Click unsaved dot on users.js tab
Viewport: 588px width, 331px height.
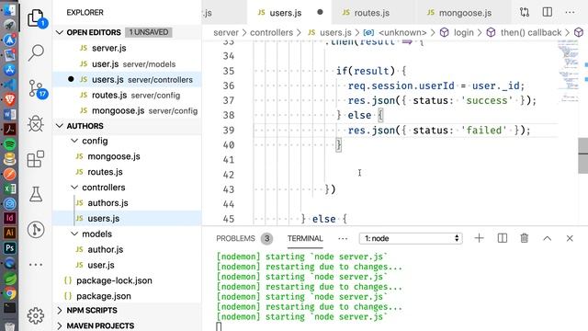coord(320,12)
